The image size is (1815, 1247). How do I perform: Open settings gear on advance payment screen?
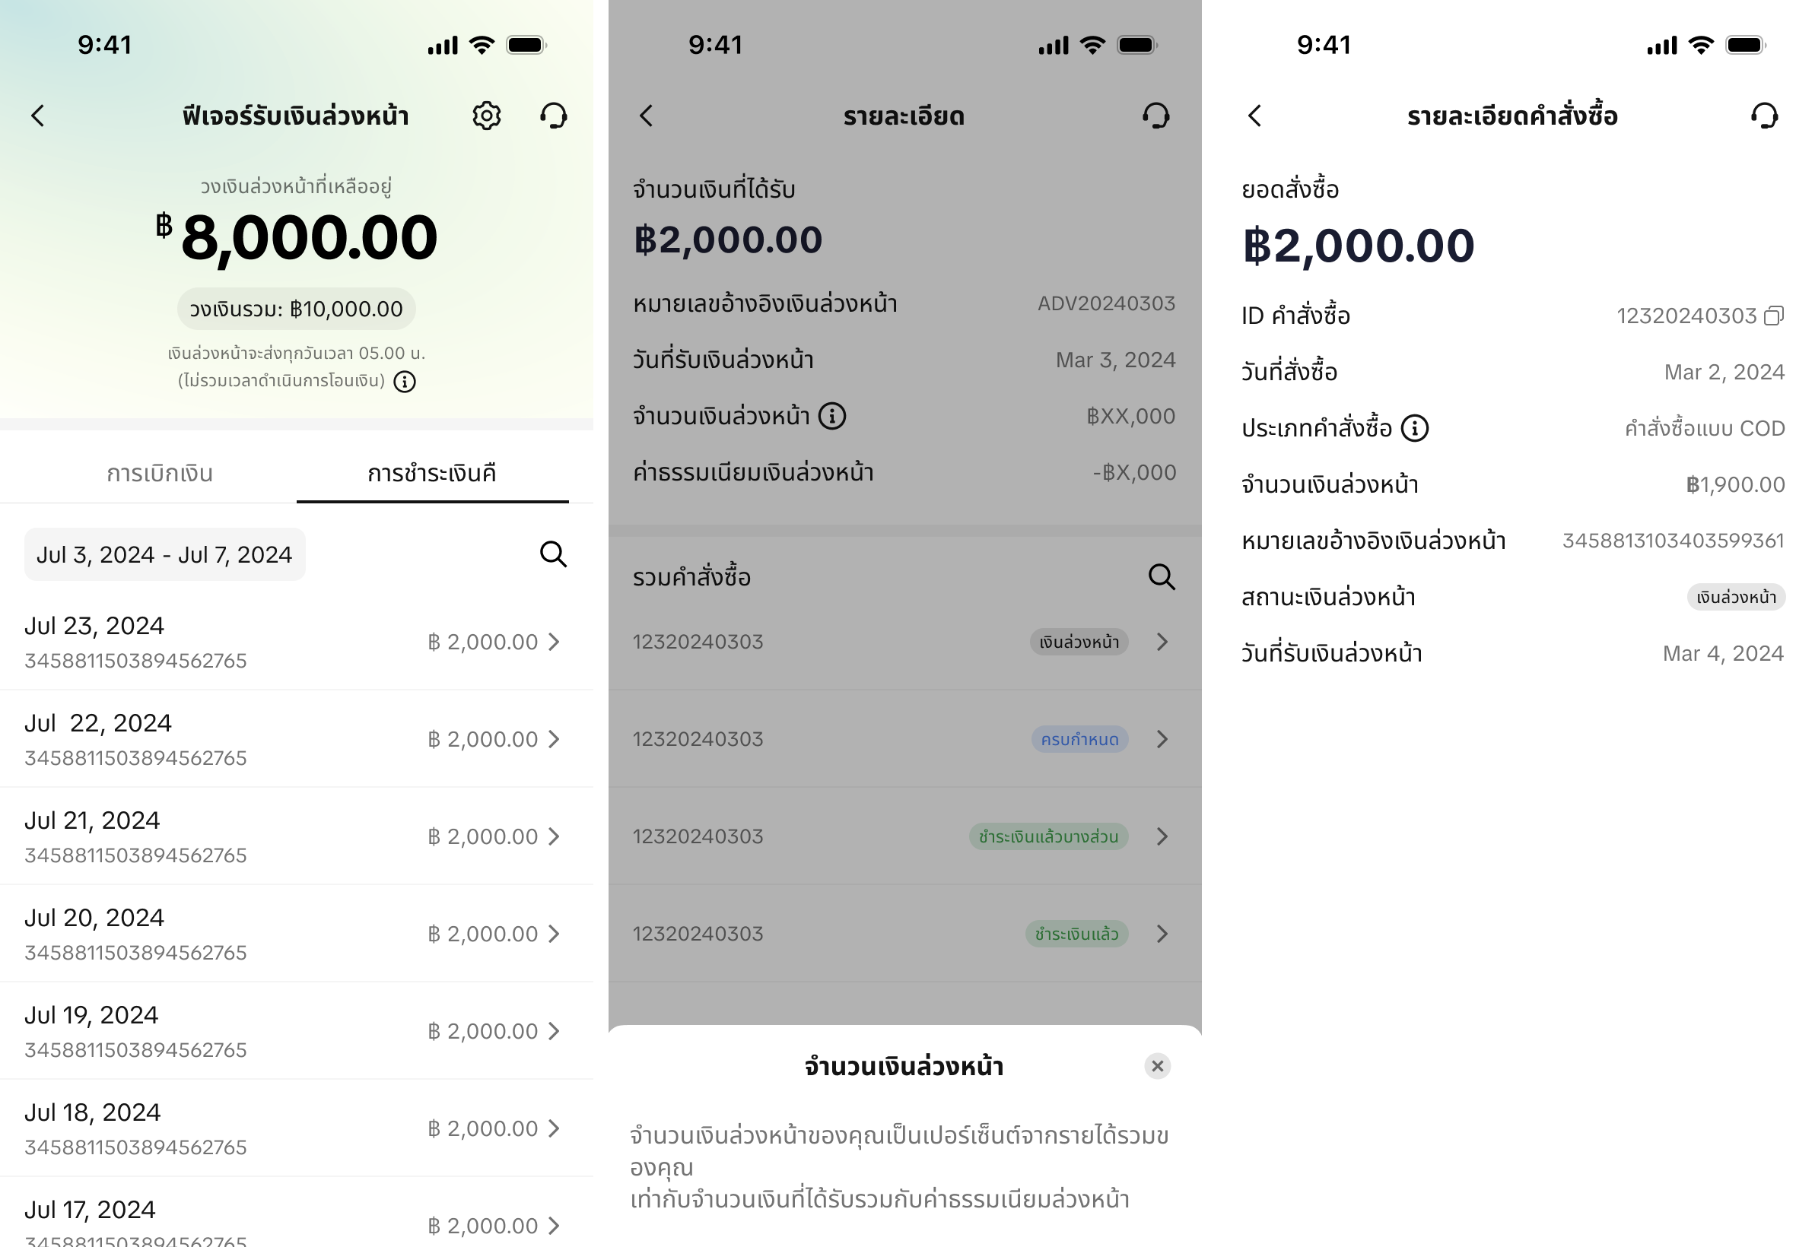point(486,116)
